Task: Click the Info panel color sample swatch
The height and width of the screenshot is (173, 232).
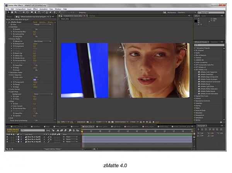Action: click(x=196, y=21)
